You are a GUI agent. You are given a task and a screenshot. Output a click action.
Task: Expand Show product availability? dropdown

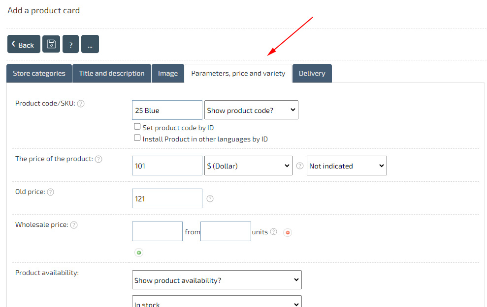pyautogui.click(x=217, y=279)
